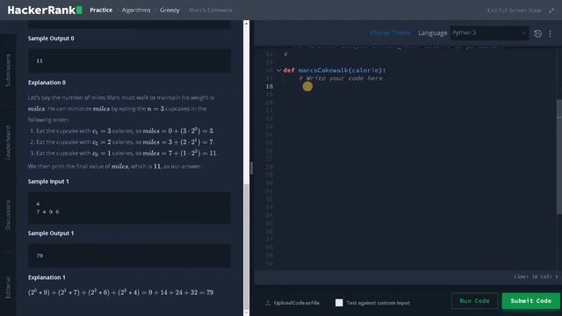Click the Sample Output 0 value 11
The height and width of the screenshot is (316, 562).
(40, 61)
